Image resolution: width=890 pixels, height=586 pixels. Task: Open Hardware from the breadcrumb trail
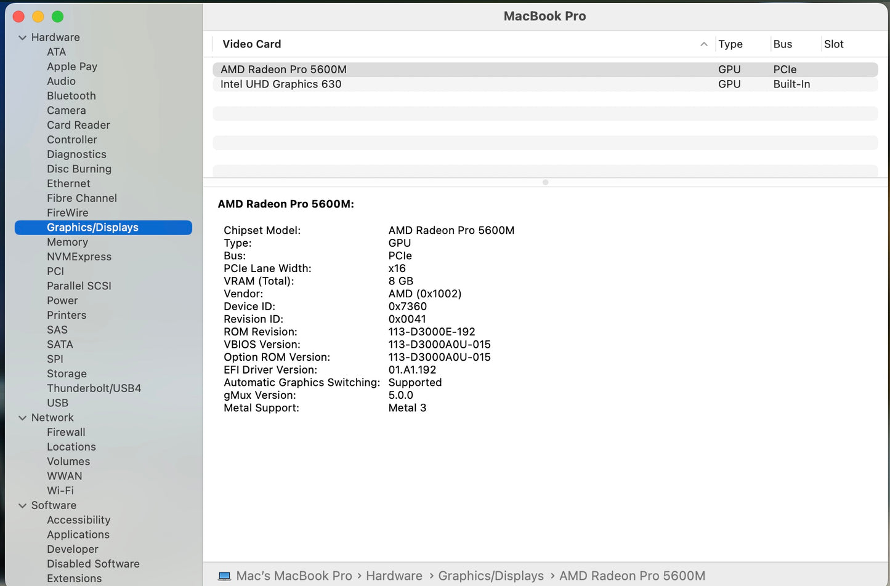394,576
